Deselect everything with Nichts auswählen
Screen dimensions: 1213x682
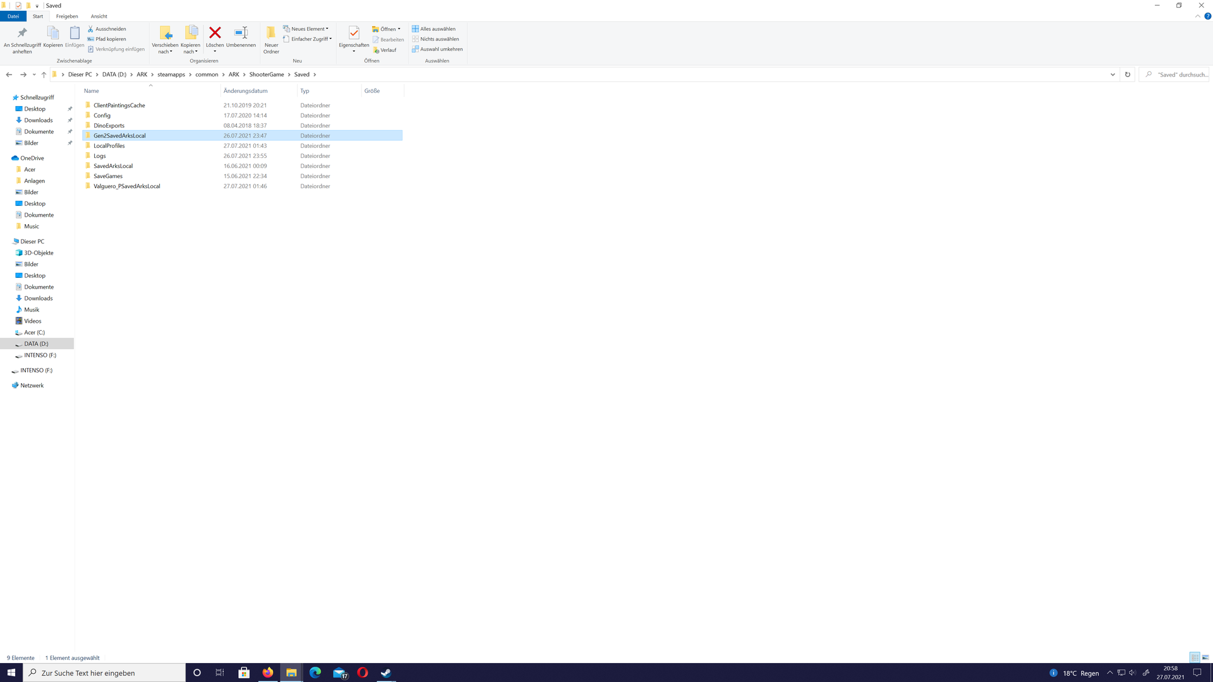[x=436, y=39]
